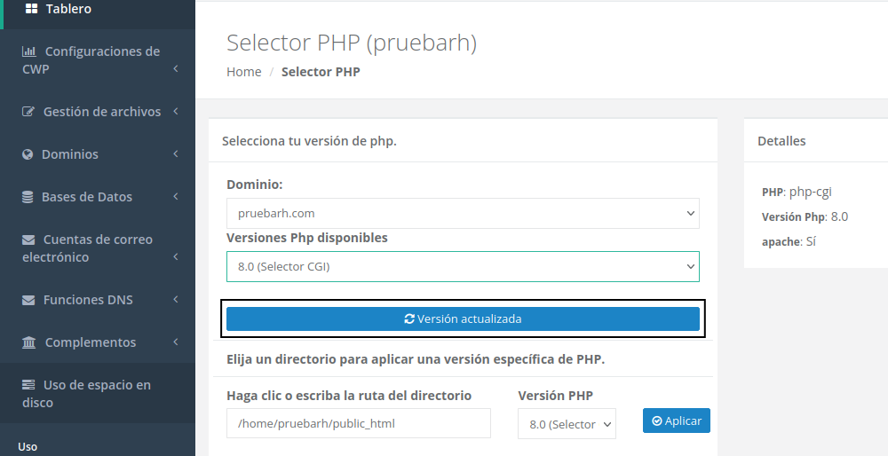888x456 pixels.
Task: Open the Complementos sidebar menu
Action: [x=90, y=342]
